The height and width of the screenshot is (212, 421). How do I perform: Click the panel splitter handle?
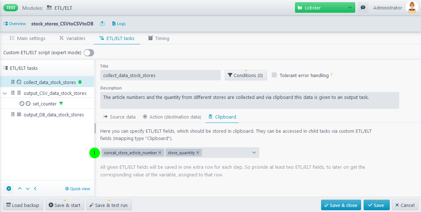tap(95, 128)
